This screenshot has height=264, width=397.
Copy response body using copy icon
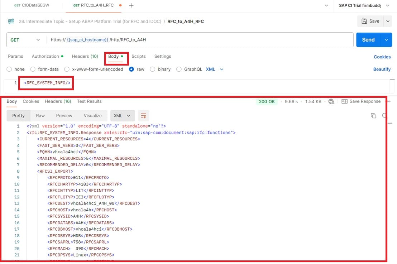373,116
